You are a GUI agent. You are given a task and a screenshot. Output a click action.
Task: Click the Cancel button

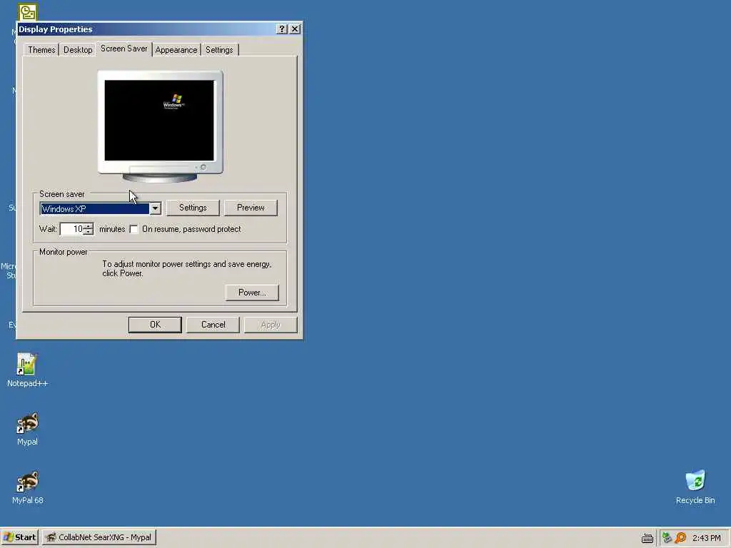tap(213, 325)
